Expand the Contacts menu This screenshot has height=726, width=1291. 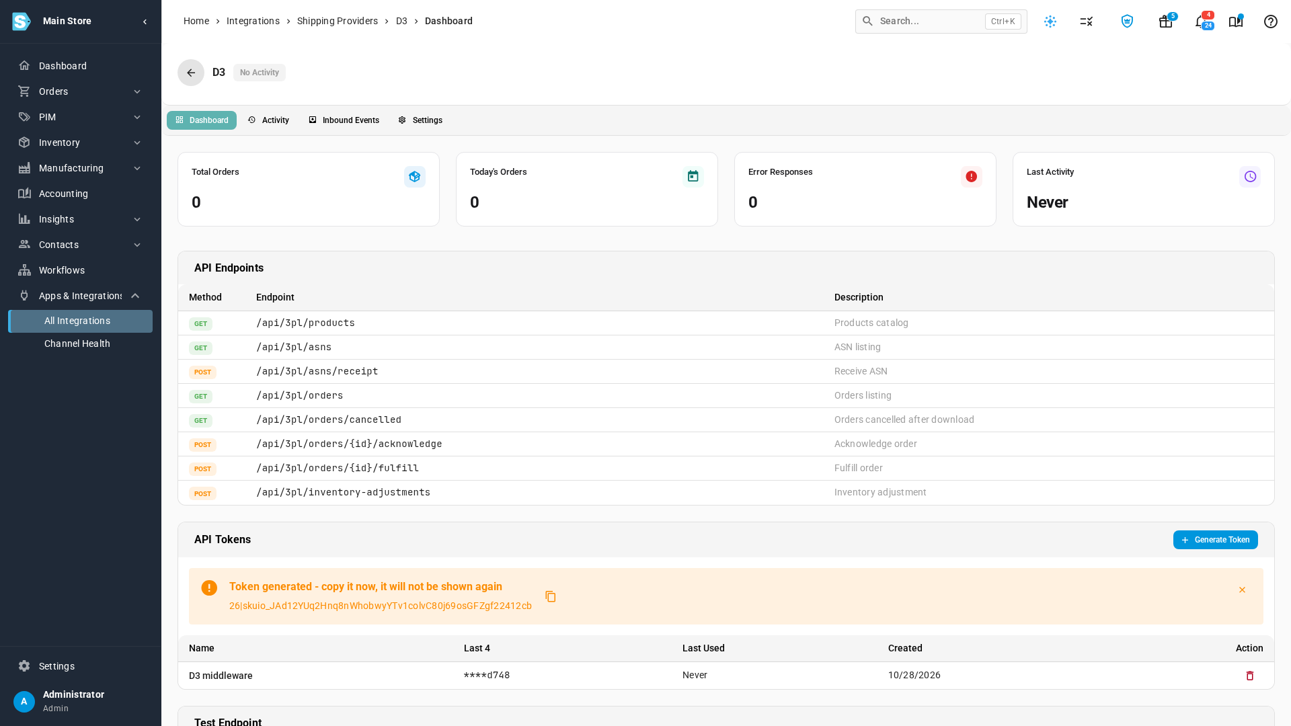81,245
